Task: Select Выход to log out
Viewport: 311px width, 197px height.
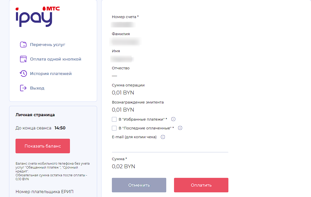Action: coord(37,88)
